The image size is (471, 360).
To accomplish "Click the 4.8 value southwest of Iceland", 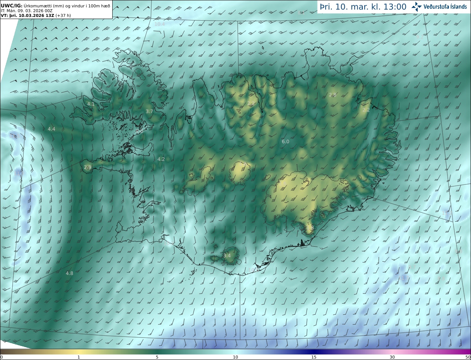I will pyautogui.click(x=70, y=273).
